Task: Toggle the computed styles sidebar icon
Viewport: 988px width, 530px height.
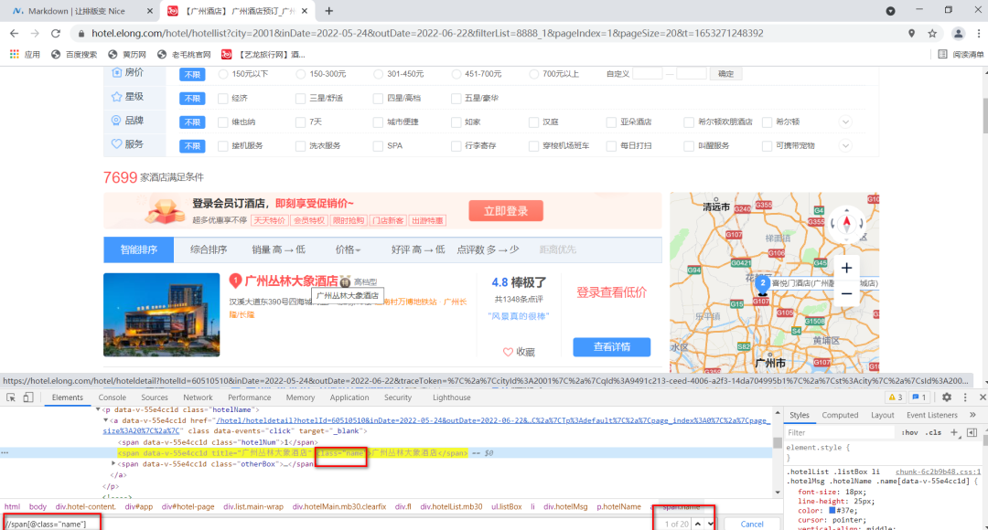Action: click(x=972, y=432)
